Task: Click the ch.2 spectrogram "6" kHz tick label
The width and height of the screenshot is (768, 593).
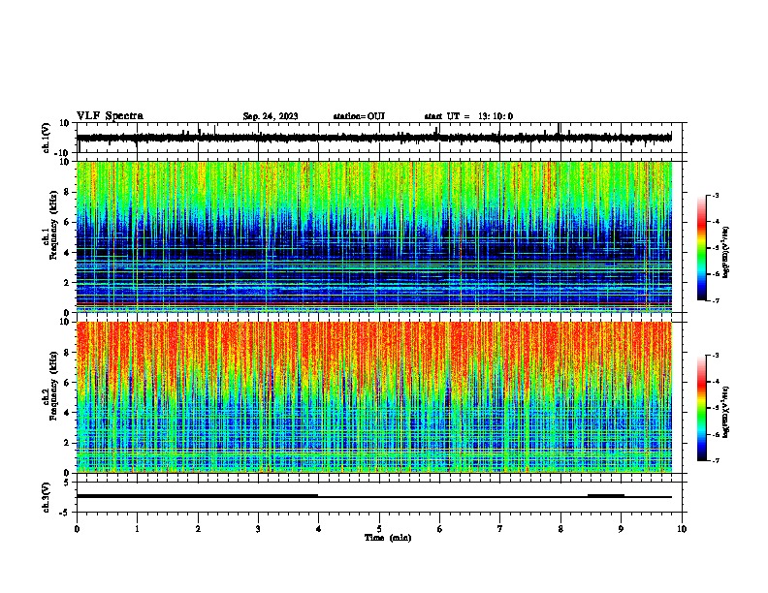Action: point(68,383)
